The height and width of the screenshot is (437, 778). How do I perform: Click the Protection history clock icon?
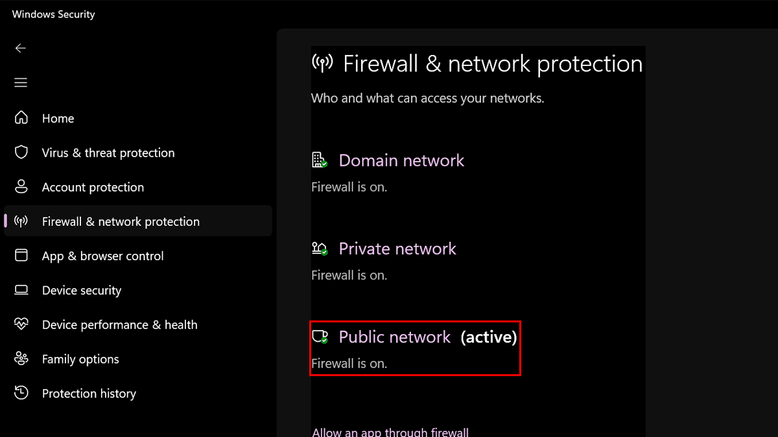click(21, 392)
